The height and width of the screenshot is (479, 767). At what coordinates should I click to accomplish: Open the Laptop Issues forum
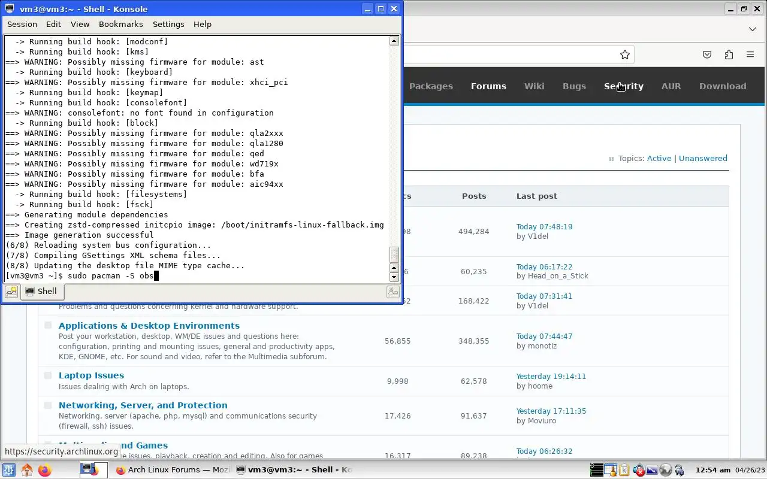point(91,375)
